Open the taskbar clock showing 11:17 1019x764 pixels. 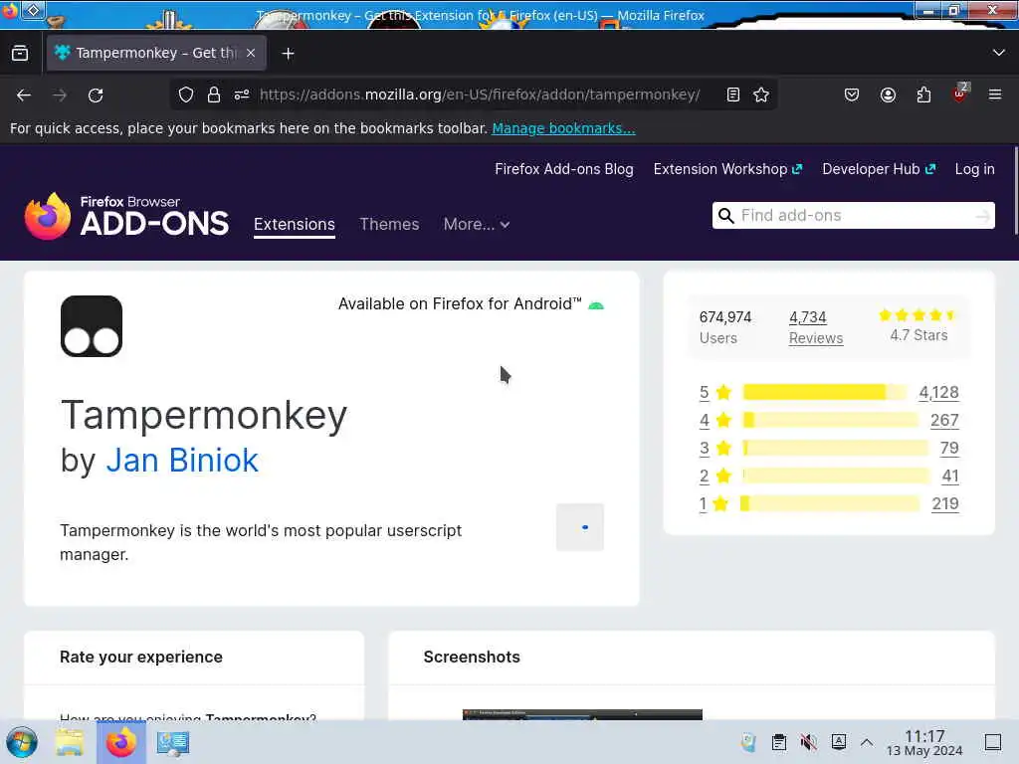924,742
